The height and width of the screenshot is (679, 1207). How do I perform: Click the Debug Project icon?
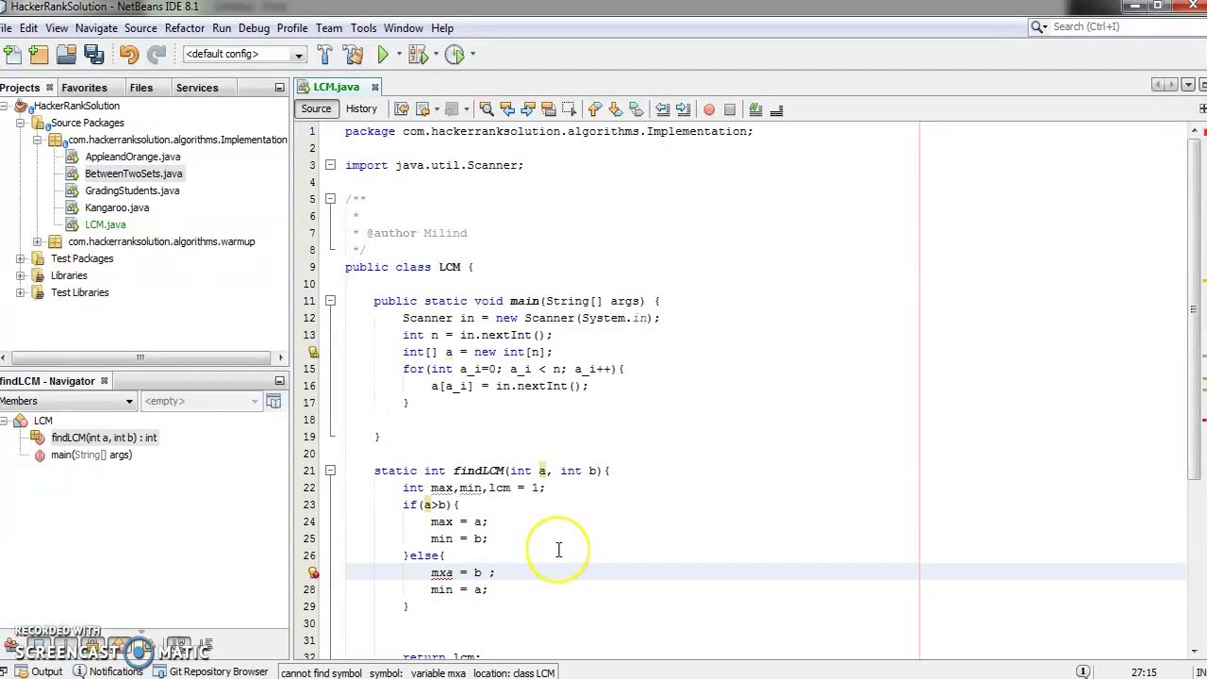pyautogui.click(x=418, y=54)
